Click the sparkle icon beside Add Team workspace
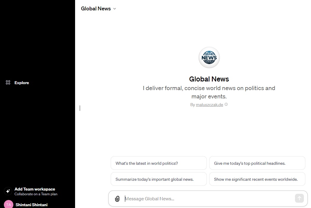 [x=8, y=191]
